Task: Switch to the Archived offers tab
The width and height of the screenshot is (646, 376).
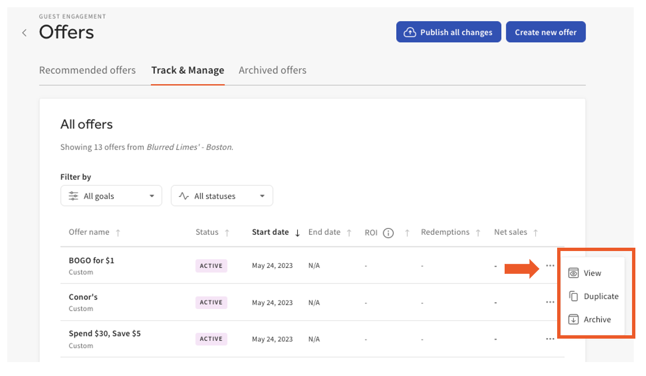Action: 272,70
